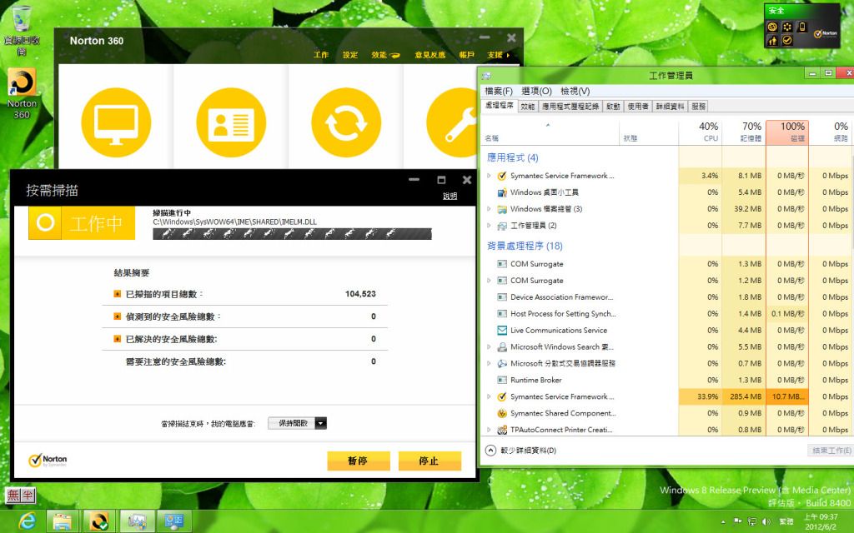Click the Live Communications Service mail icon
The width and height of the screenshot is (854, 533).
[x=501, y=330]
